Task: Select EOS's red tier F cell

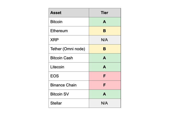Action: [x=105, y=76]
